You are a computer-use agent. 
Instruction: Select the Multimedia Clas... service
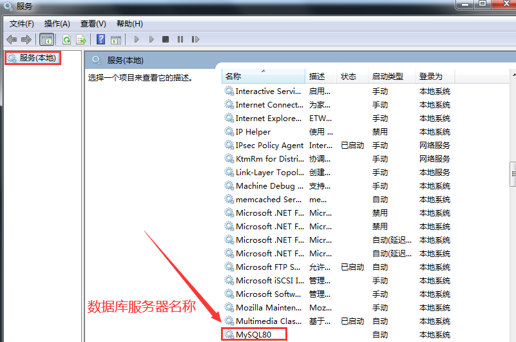(338, 321)
